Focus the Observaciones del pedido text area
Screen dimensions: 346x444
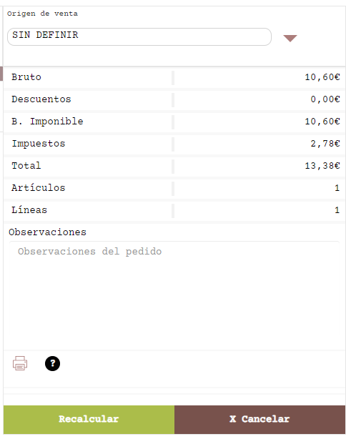pyautogui.click(x=174, y=288)
